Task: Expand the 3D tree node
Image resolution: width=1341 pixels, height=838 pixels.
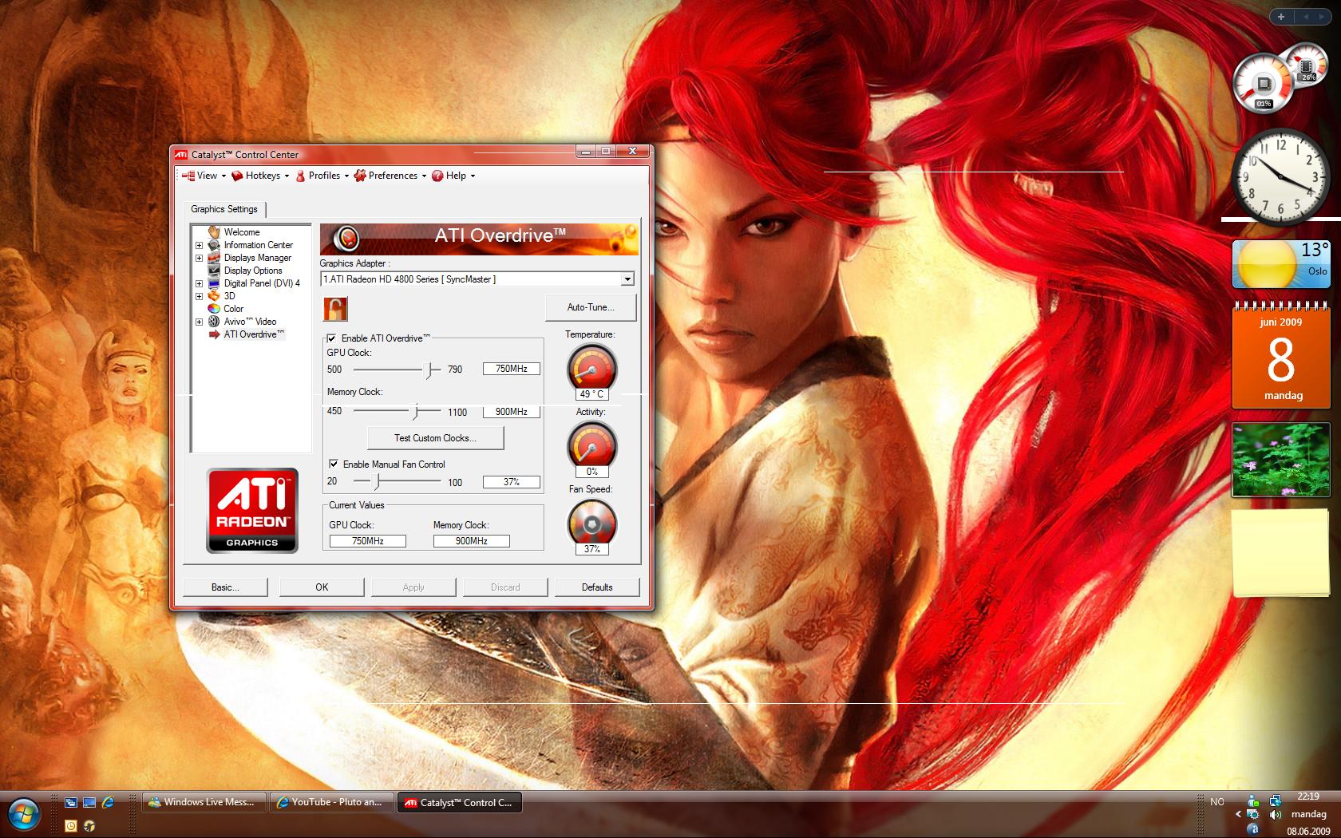Action: (200, 296)
